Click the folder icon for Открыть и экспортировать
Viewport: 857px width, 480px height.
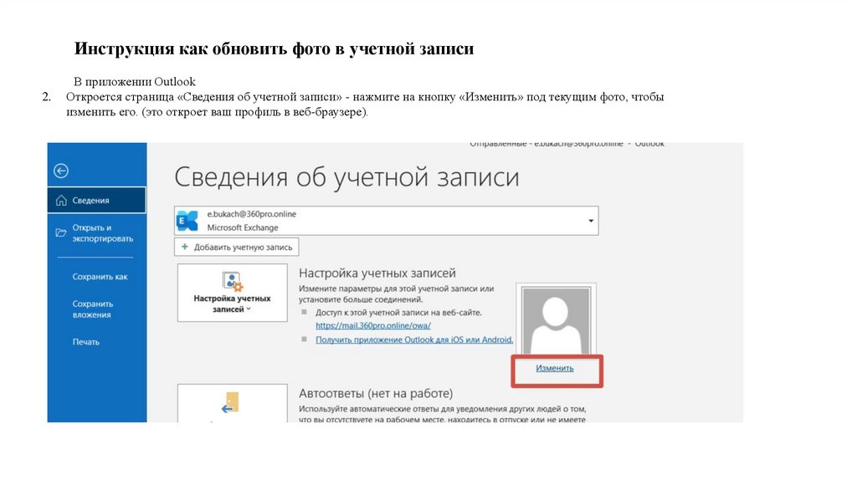click(x=60, y=233)
